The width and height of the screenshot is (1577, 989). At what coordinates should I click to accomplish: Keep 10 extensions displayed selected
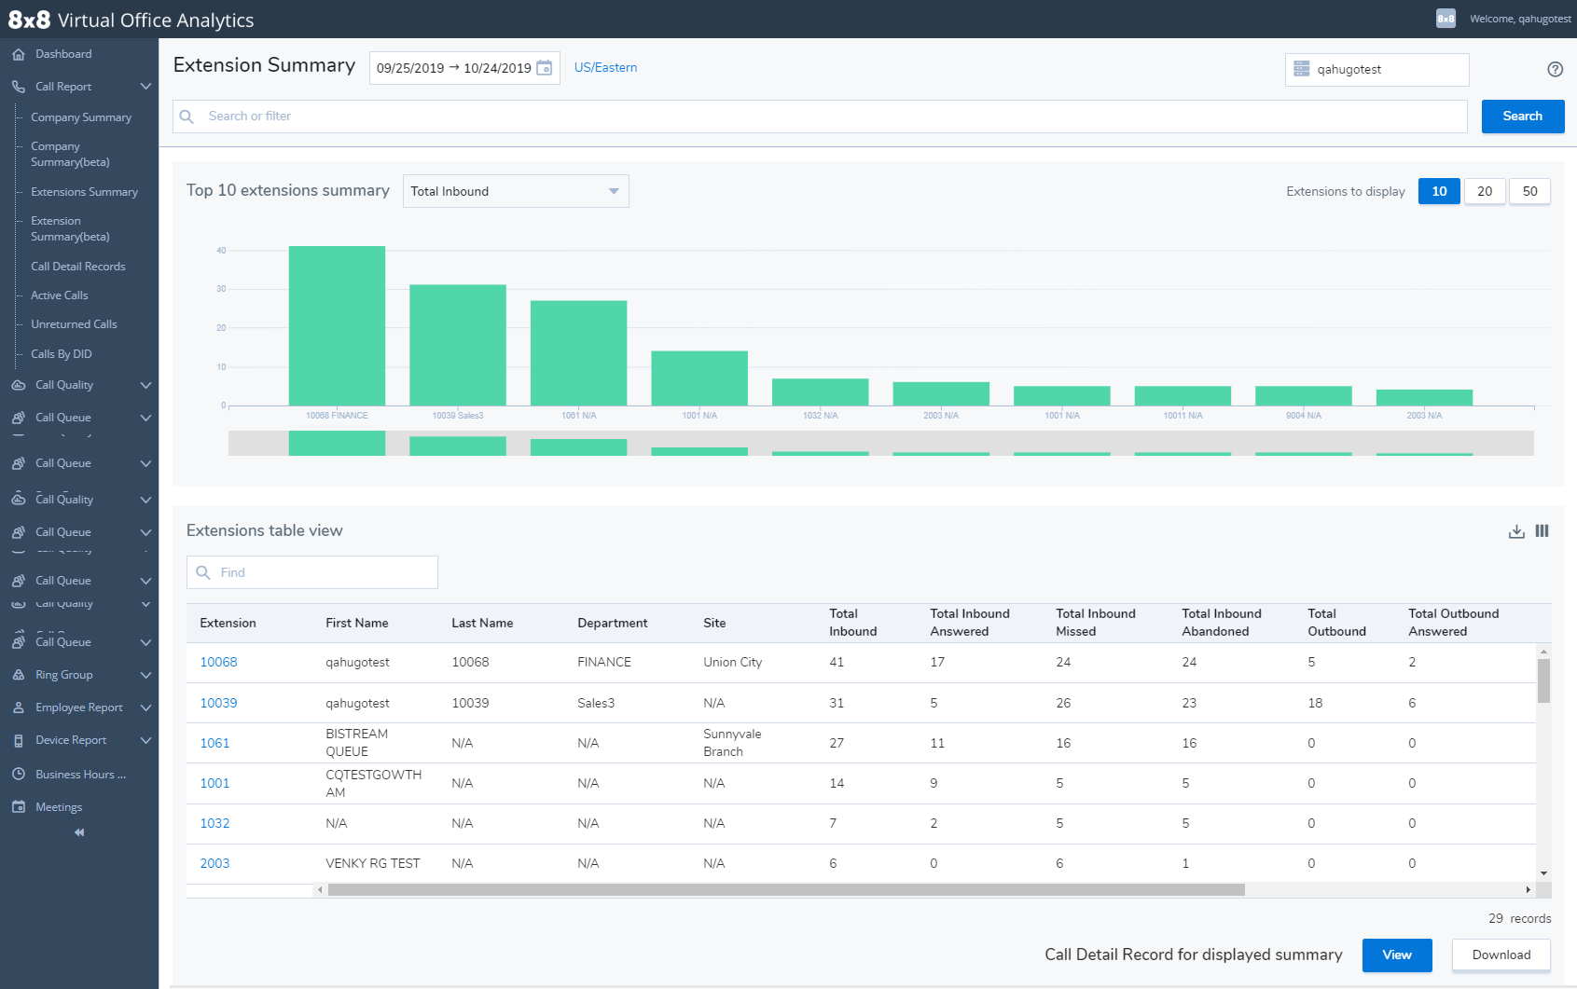[1439, 191]
